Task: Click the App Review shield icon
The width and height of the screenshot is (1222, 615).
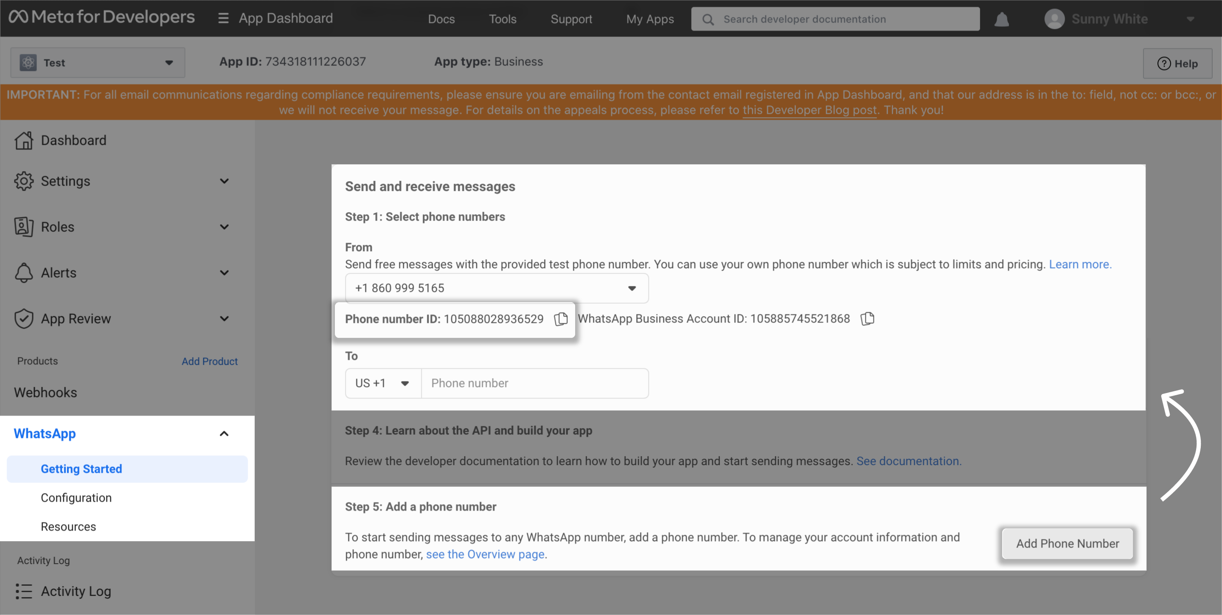Action: click(x=24, y=319)
